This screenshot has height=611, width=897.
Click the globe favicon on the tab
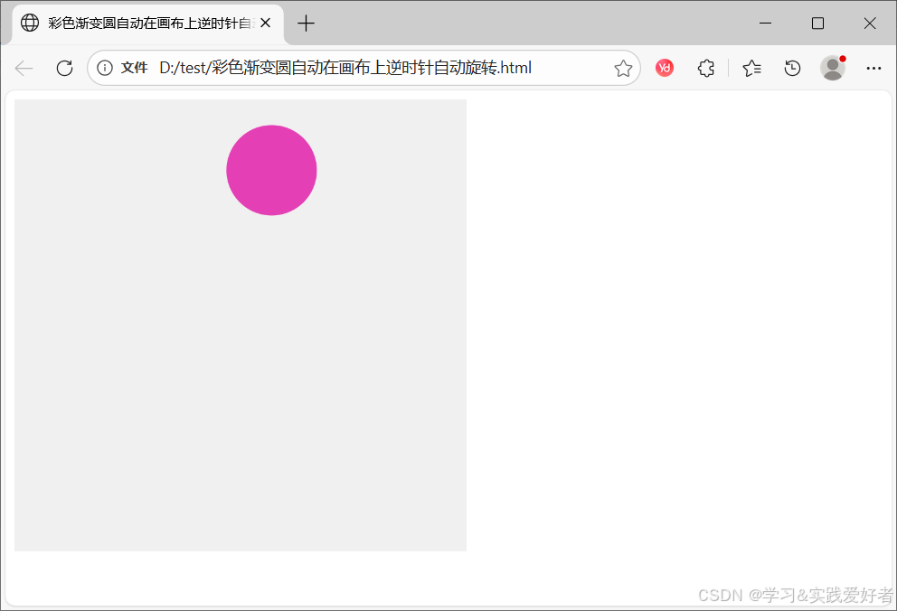tap(30, 23)
